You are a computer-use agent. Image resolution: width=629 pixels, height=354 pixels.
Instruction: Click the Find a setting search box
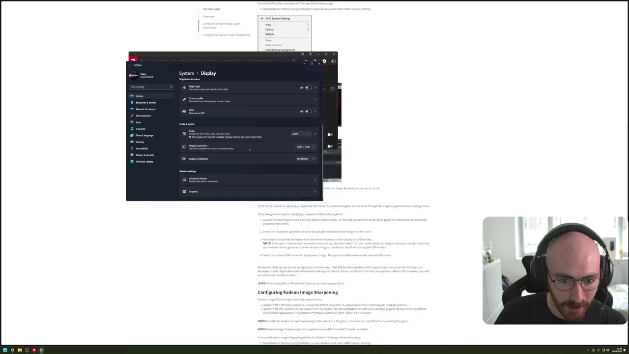pyautogui.click(x=151, y=87)
